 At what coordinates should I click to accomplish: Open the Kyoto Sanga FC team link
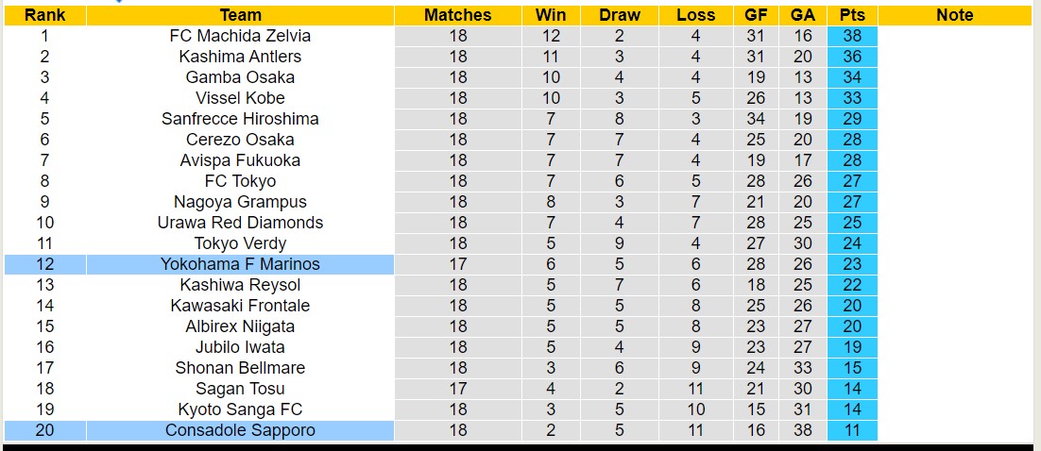[240, 409]
